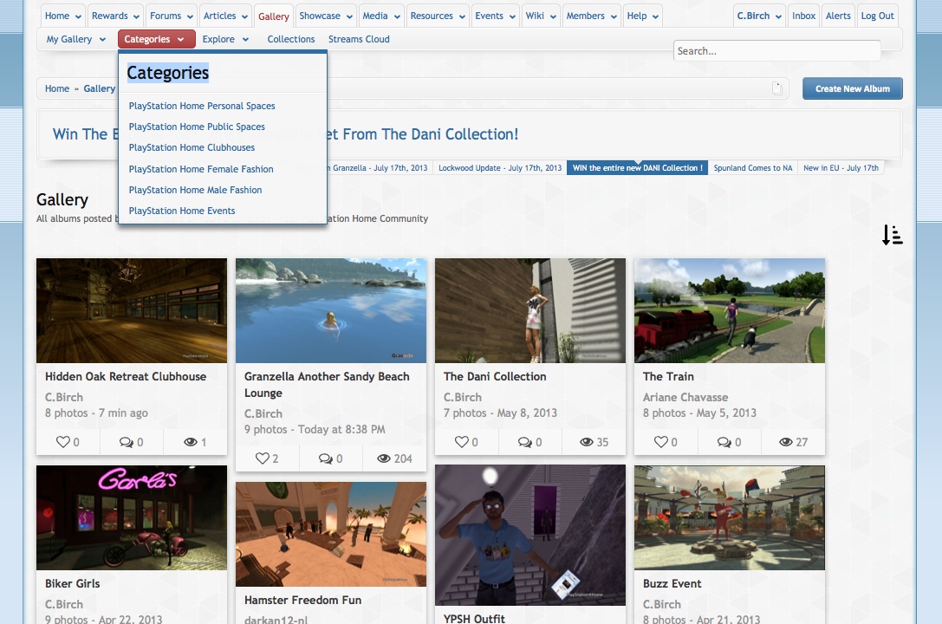Like The Train album
This screenshot has width=942, height=624.
coord(661,442)
